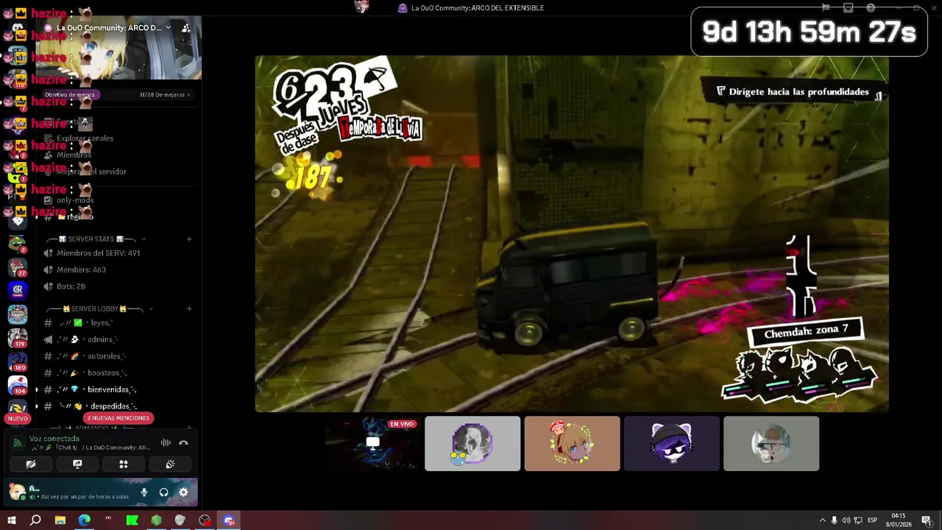Click the NUEVO unread servers pill
This screenshot has height=530, width=942.
[18, 418]
